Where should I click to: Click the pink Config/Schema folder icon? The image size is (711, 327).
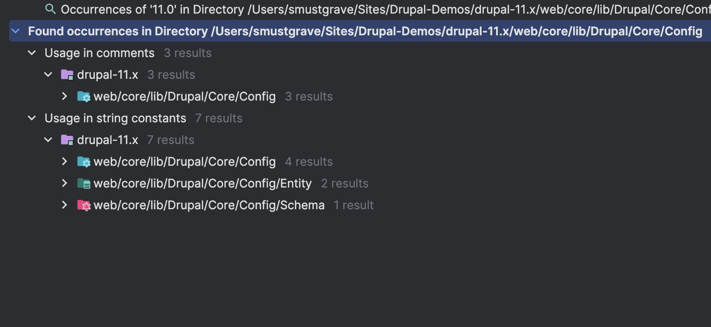click(83, 205)
